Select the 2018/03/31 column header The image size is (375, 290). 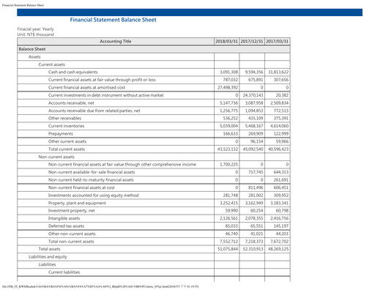[x=226, y=41]
